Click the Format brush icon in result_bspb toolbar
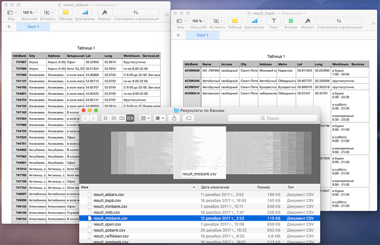Screen dimensions: 380x245 click(x=307, y=21)
